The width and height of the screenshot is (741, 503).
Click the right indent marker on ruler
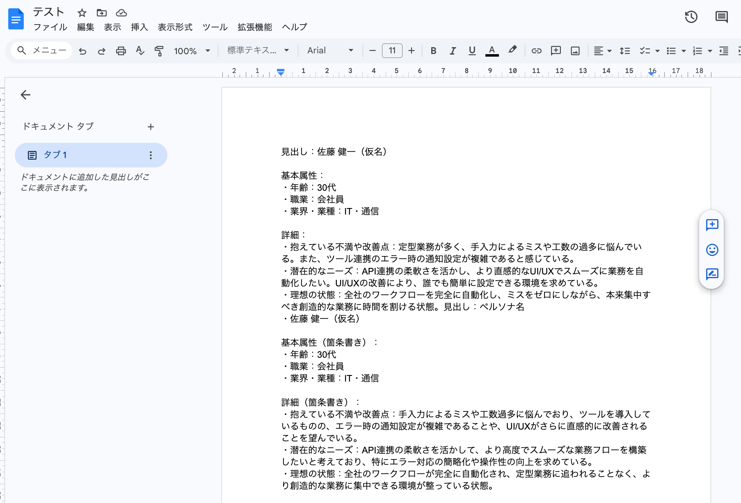[x=652, y=73]
